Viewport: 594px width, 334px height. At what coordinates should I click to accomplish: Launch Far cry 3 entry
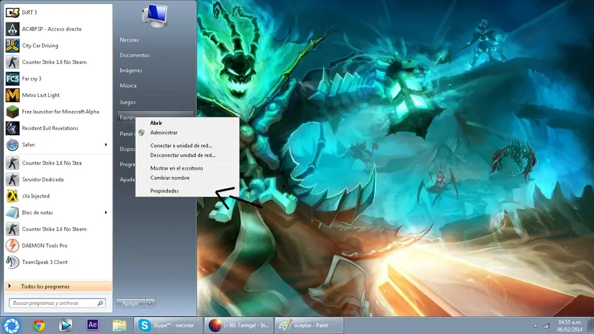[58, 79]
